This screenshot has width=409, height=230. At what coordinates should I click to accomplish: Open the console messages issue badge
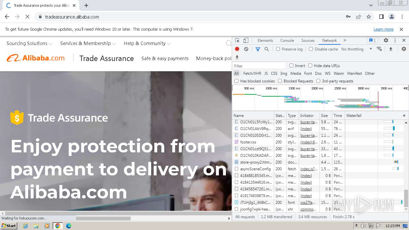coord(373,41)
